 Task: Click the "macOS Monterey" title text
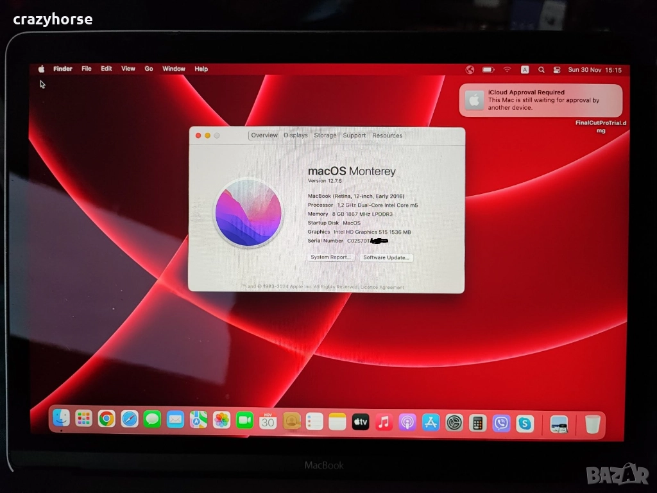(352, 171)
